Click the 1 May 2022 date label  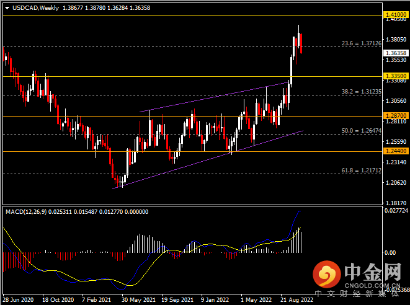point(256,300)
